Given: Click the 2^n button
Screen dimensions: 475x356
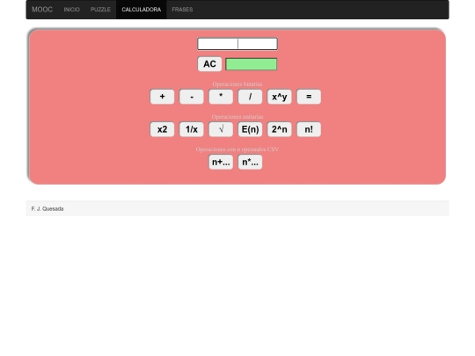Looking at the screenshot, I should tap(280, 129).
